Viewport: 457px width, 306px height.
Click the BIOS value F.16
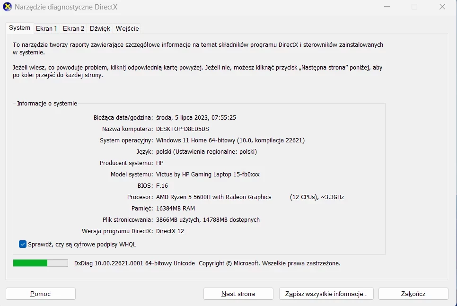point(162,186)
